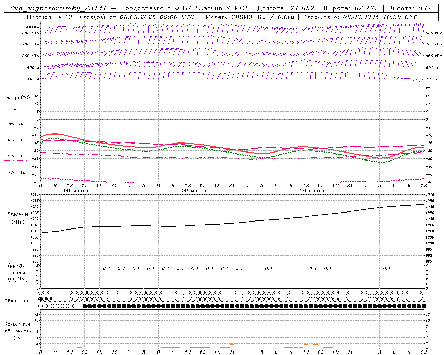Click the first fully black circle in the bottom cloud row
444x355 pixels.
pyautogui.click(x=85, y=306)
